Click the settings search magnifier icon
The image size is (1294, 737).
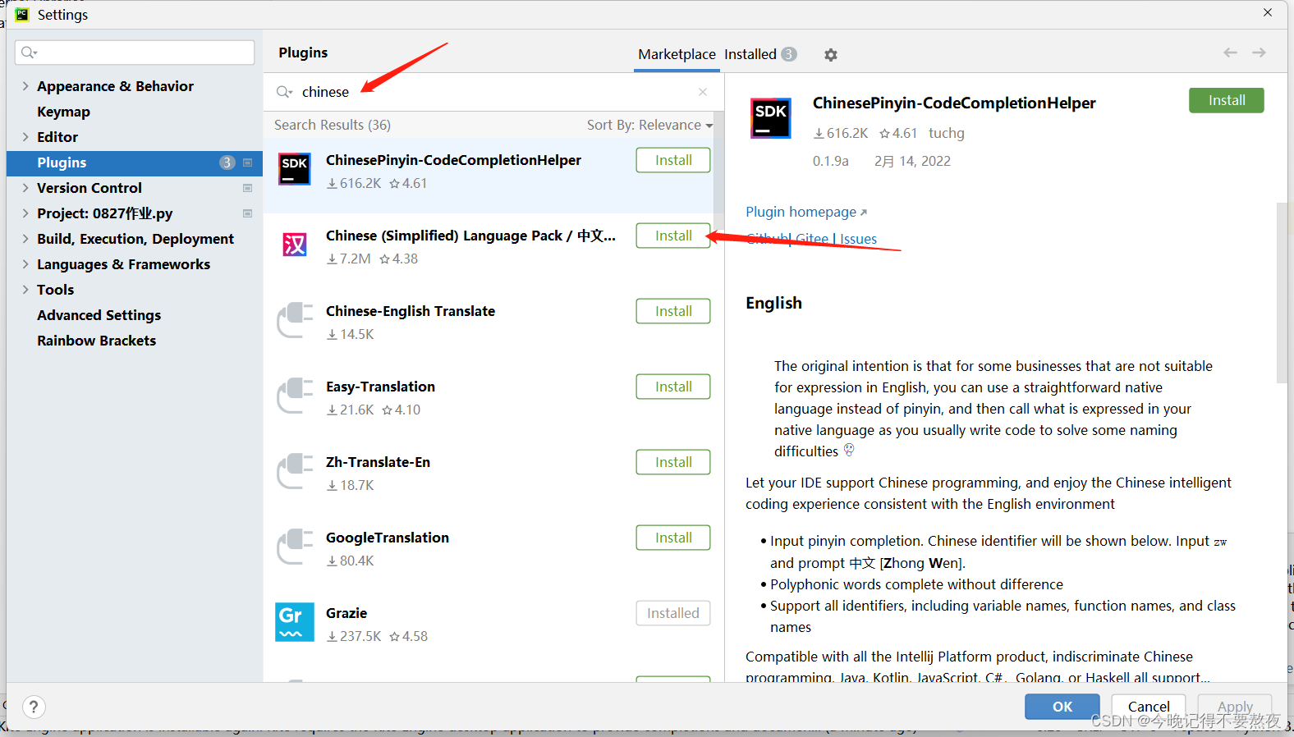pos(29,53)
